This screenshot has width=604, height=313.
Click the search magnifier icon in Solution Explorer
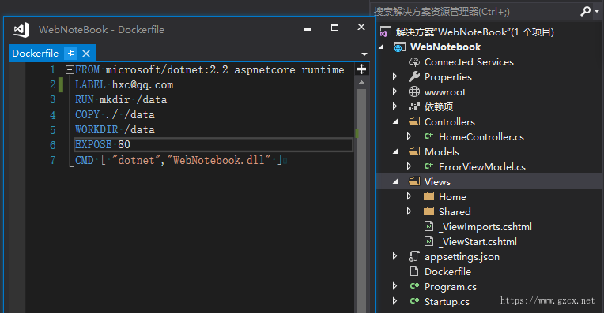(586, 12)
